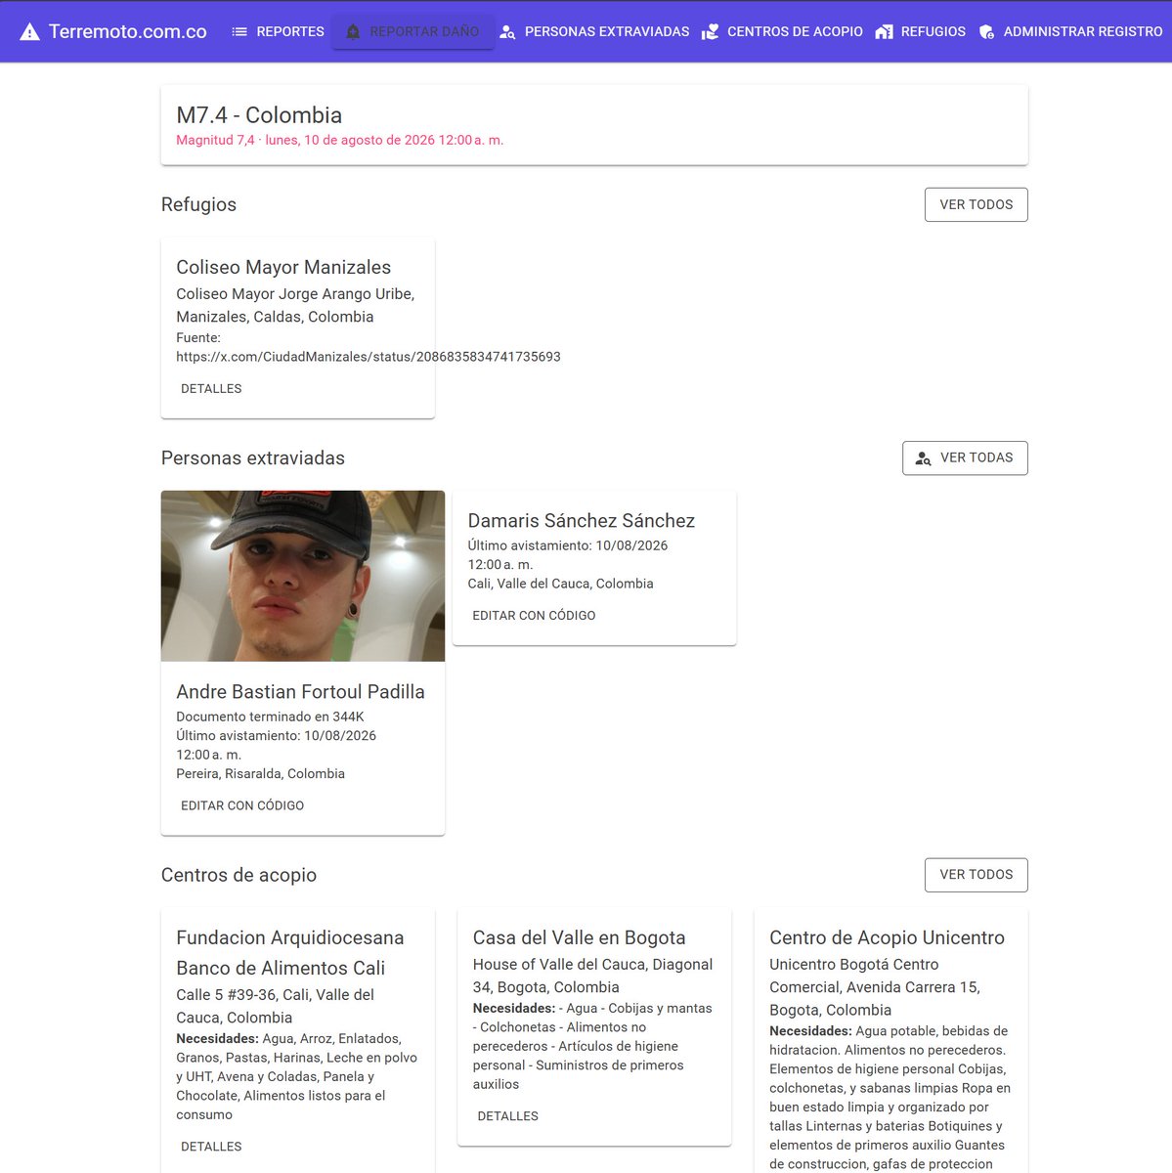
Task: Click the Centro de Acopio Unicentro title
Action: click(887, 937)
